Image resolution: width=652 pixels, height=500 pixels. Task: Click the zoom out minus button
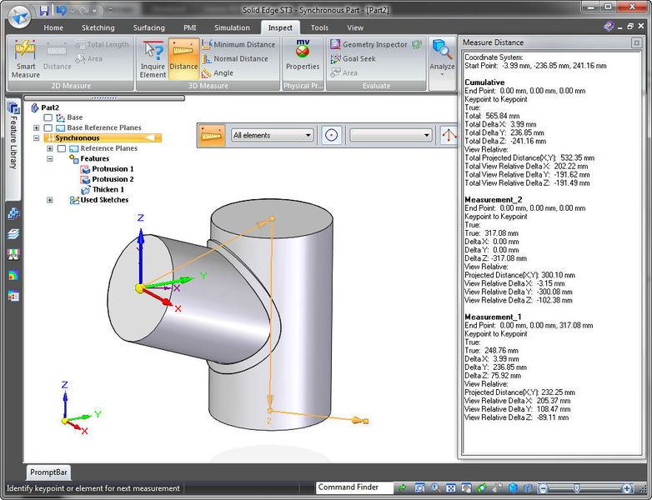click(543, 488)
